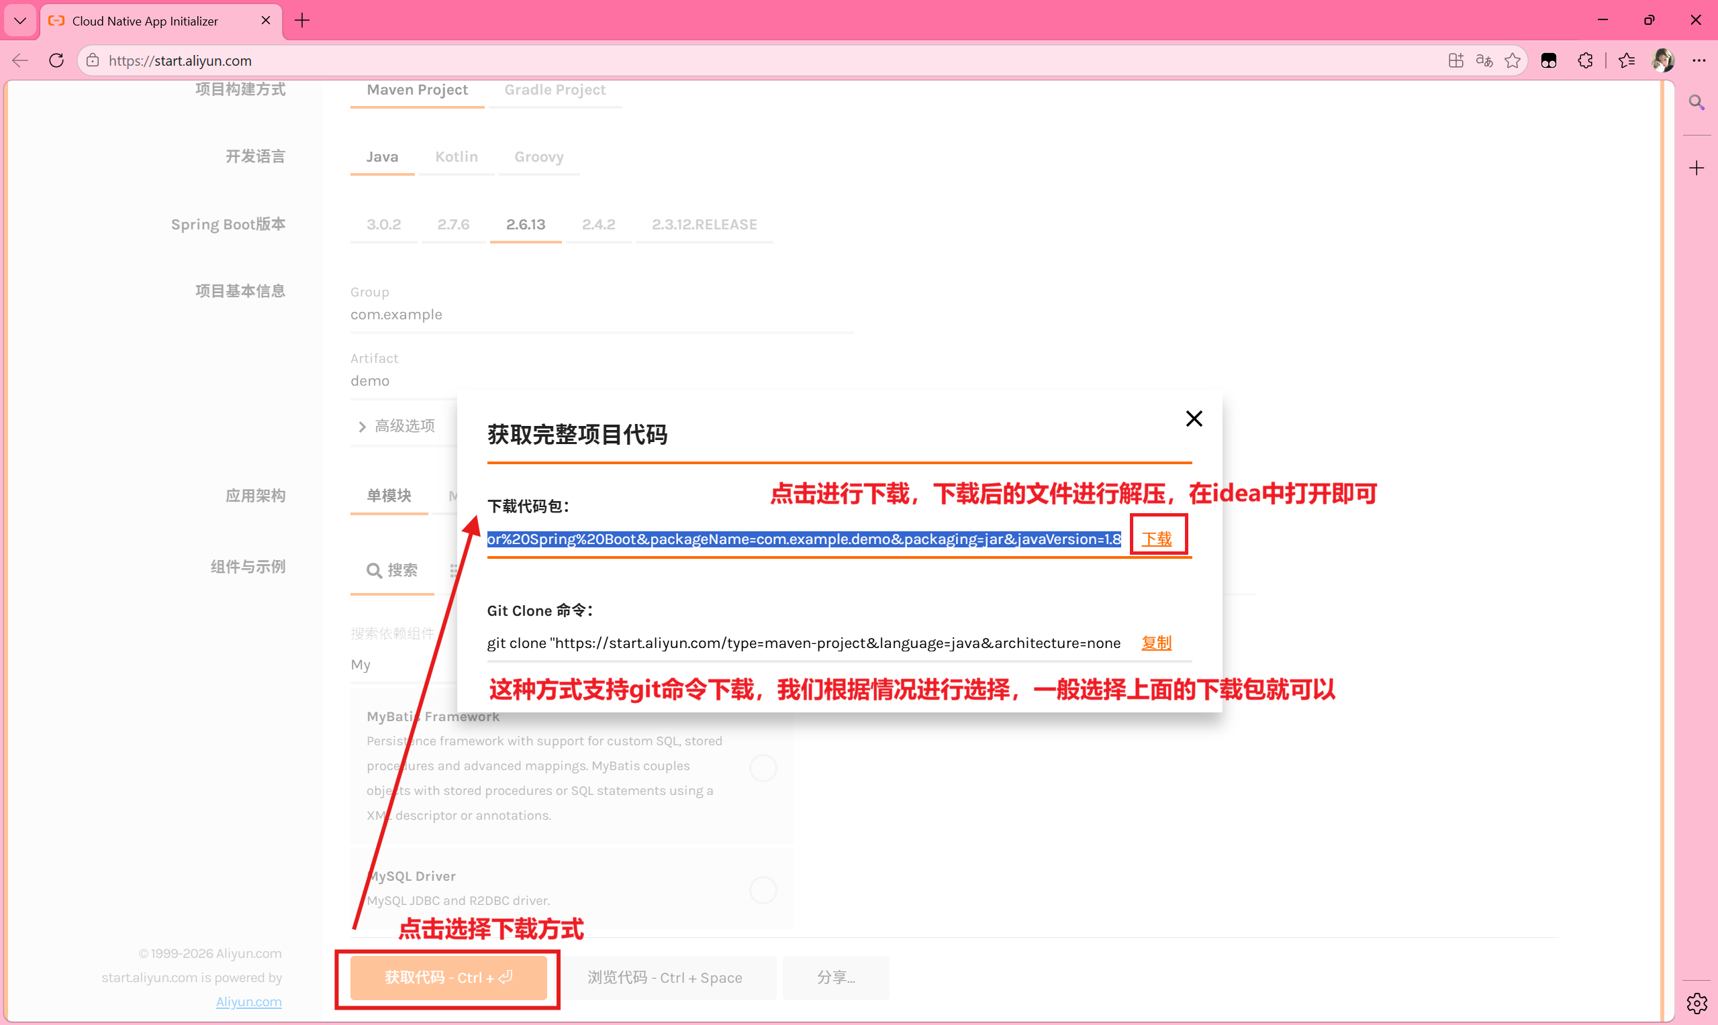Click the Group input field
Viewport: 1718px width, 1025px height.
point(602,314)
